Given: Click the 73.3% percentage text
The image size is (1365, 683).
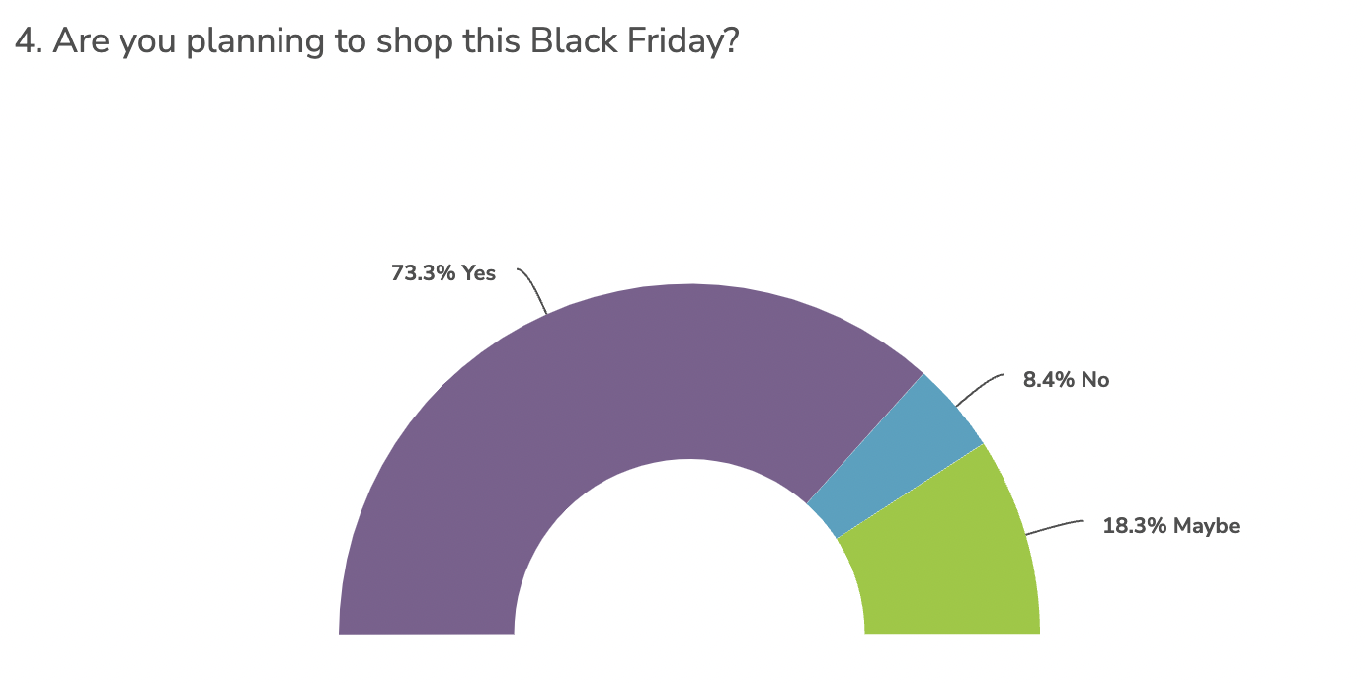Looking at the screenshot, I should pyautogui.click(x=424, y=273).
